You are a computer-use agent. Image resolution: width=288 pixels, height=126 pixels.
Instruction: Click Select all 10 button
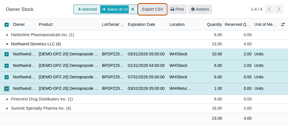point(114,9)
